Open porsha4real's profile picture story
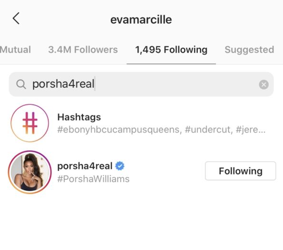283x250 pixels. [x=30, y=172]
